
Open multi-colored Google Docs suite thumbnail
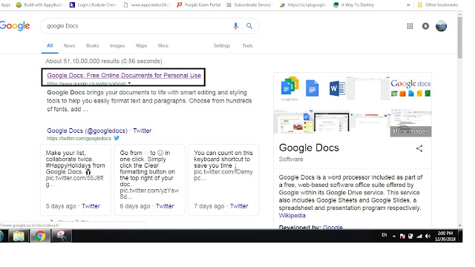click(289, 88)
